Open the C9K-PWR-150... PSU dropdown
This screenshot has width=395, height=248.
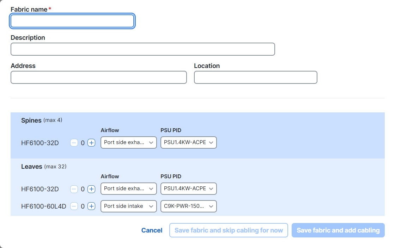pos(189,206)
